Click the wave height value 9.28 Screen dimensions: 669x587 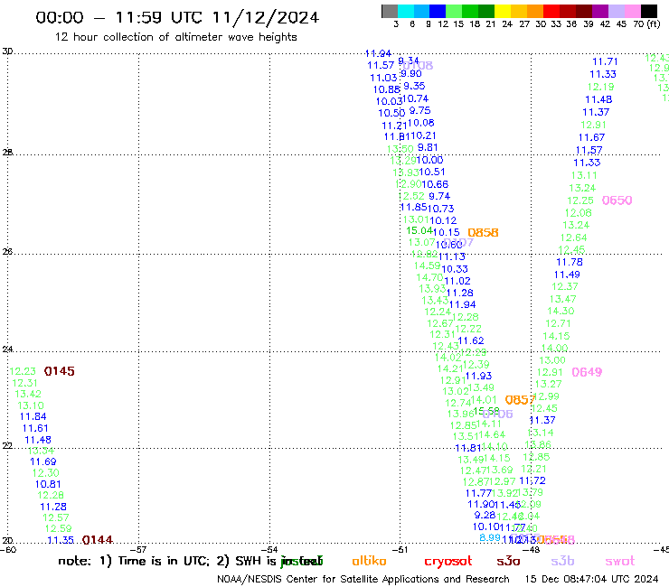point(485,515)
